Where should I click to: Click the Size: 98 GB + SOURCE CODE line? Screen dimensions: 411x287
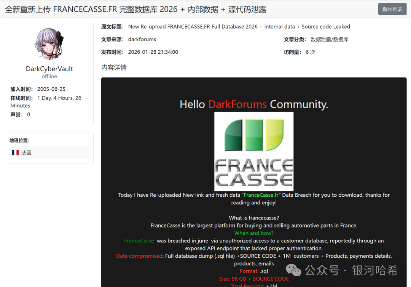click(x=254, y=279)
